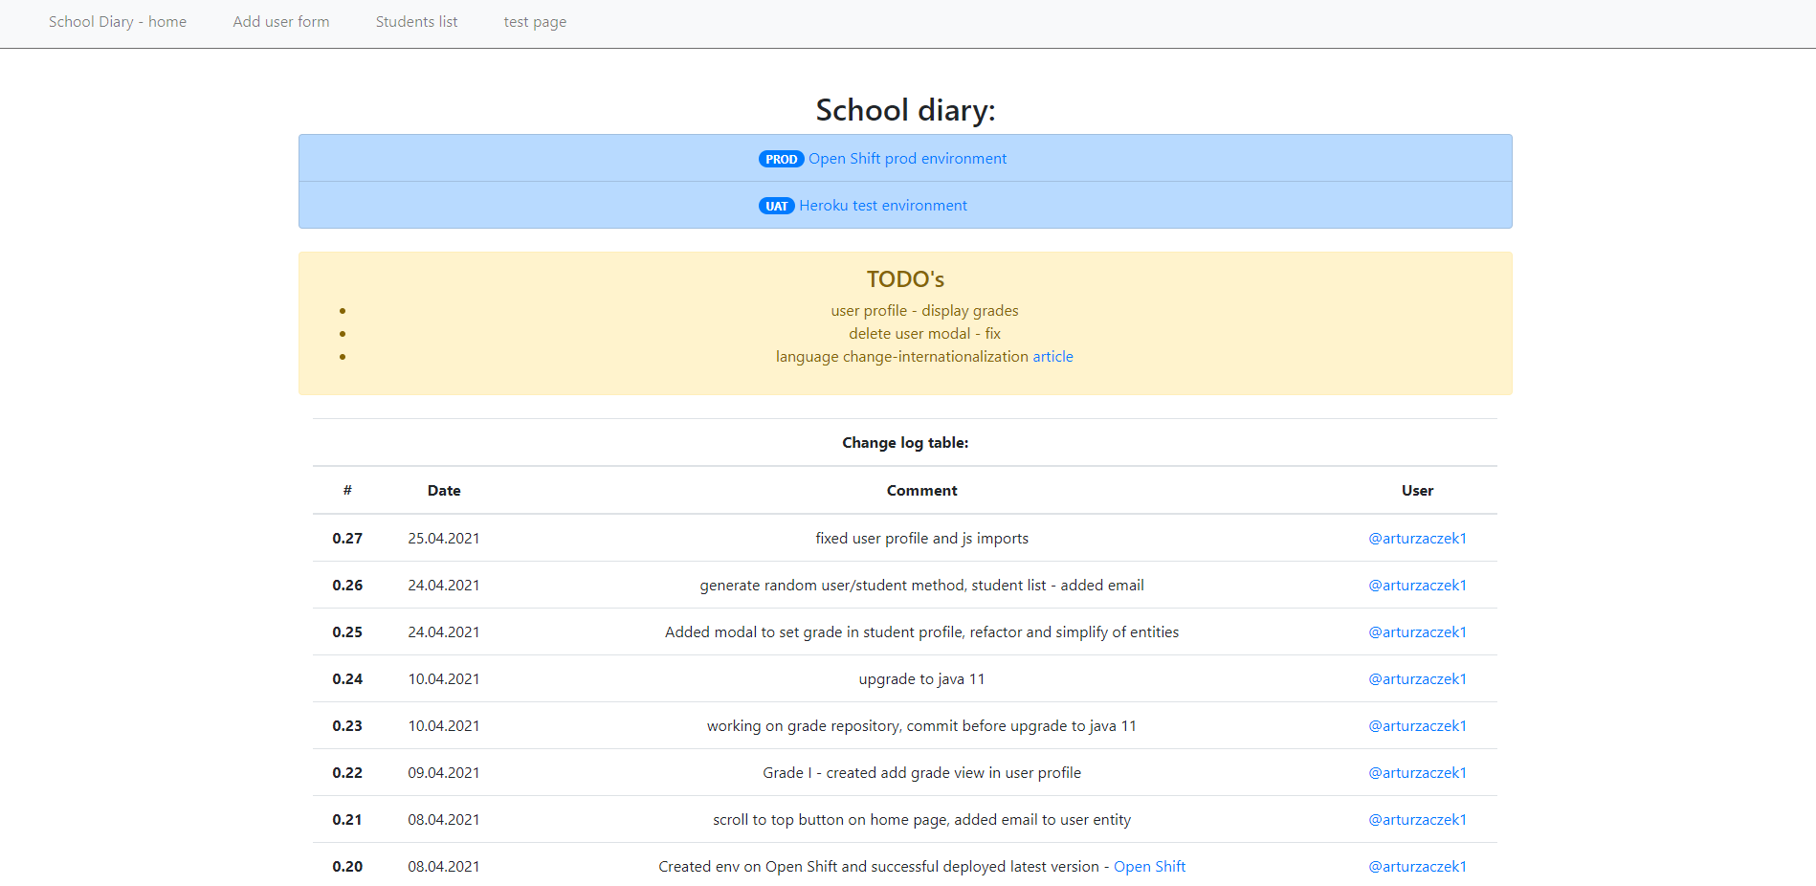Click the UAT badge icon
The height and width of the screenshot is (886, 1816).
pos(776,206)
